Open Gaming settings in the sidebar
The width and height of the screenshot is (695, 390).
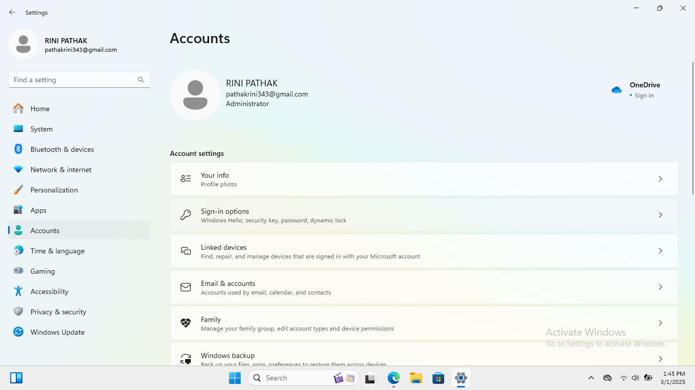[x=79, y=271]
